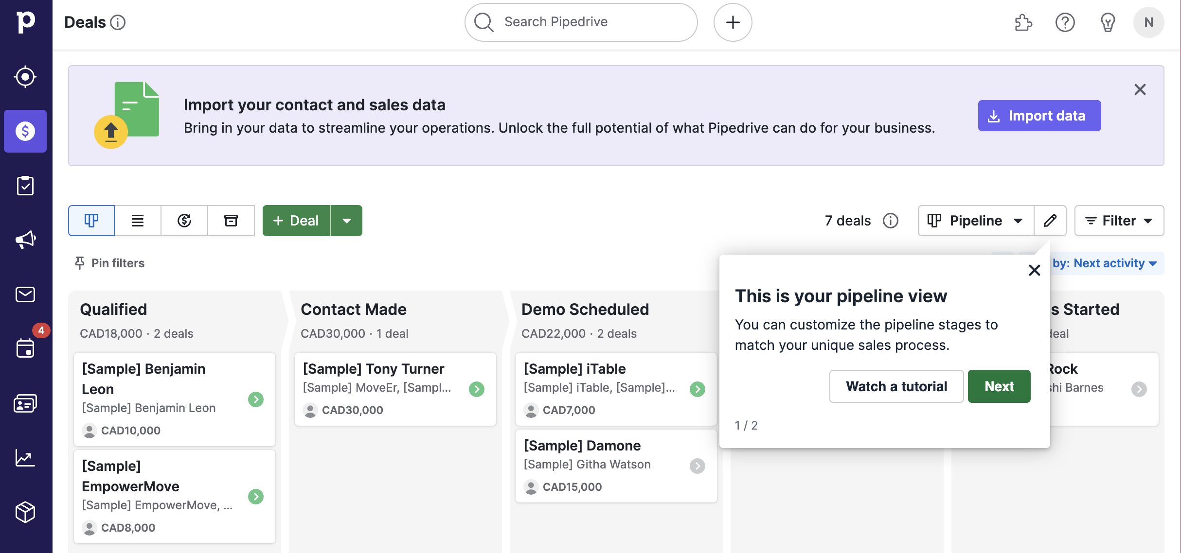Viewport: 1181px width, 553px height.
Task: Click grey activity arrow on Damone deal
Action: tap(698, 466)
